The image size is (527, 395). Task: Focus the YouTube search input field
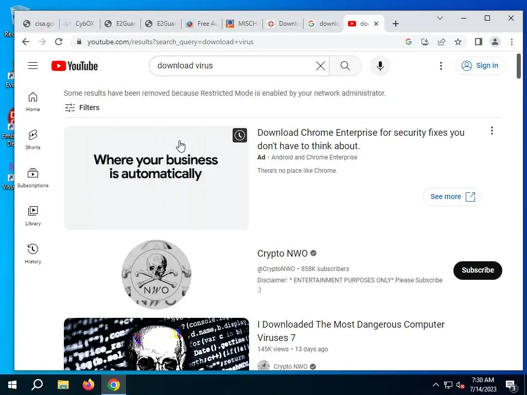[235, 66]
